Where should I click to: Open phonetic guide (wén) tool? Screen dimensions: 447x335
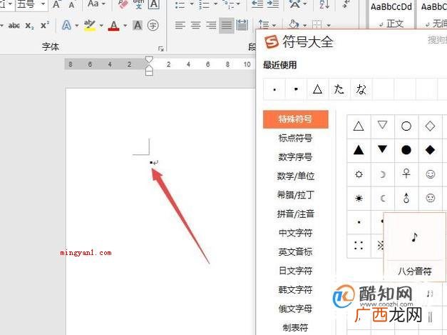click(138, 4)
